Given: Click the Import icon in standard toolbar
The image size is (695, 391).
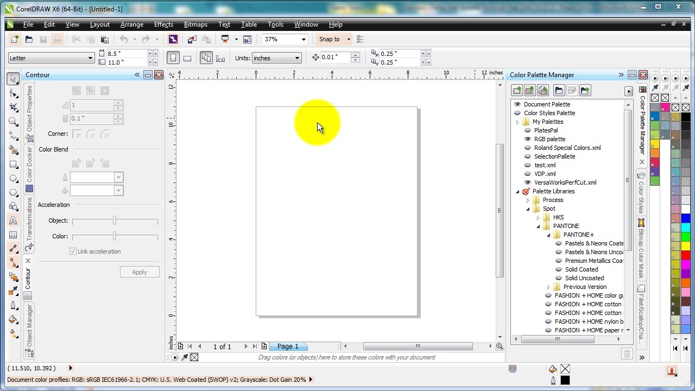Looking at the screenshot, I should [192, 39].
